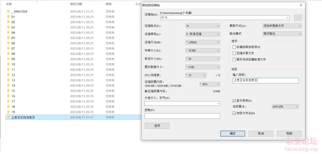Click the folder icon for 08
322x154 pixels.
(8, 54)
